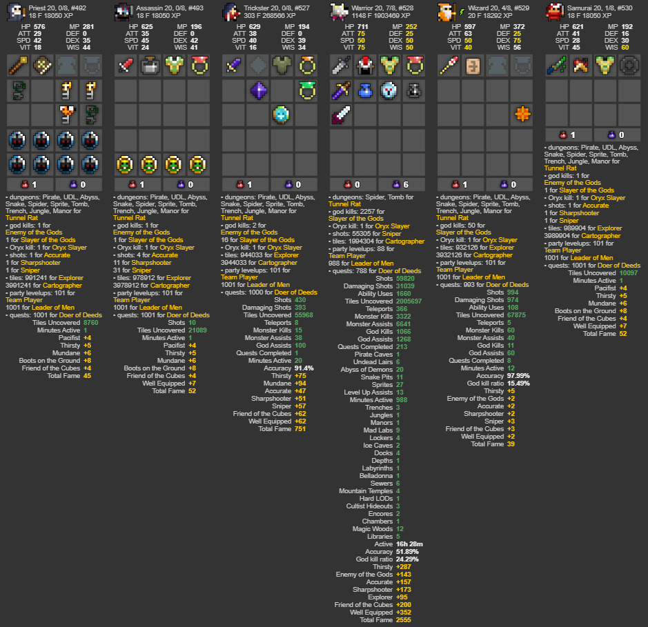
Task: Click the Wizard's magic potion counter
Action: (x=509, y=185)
